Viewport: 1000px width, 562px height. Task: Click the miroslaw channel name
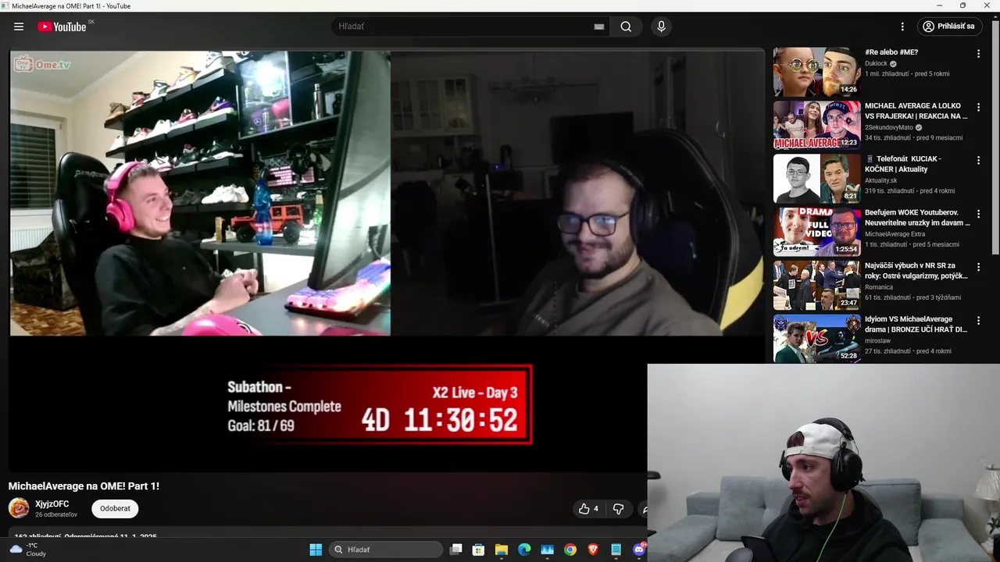click(877, 340)
